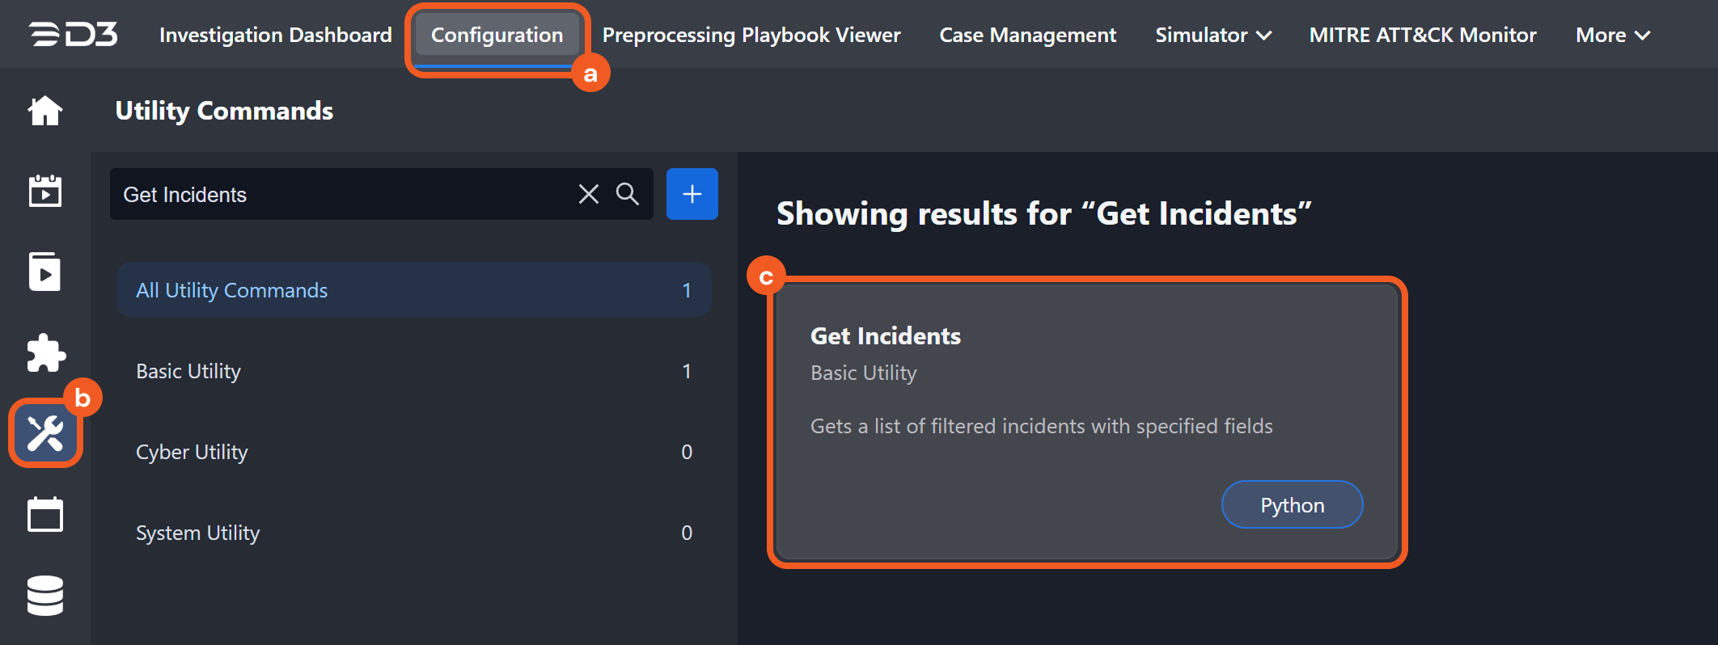Clear the search text with X icon
The width and height of the screenshot is (1718, 645).
click(x=588, y=194)
